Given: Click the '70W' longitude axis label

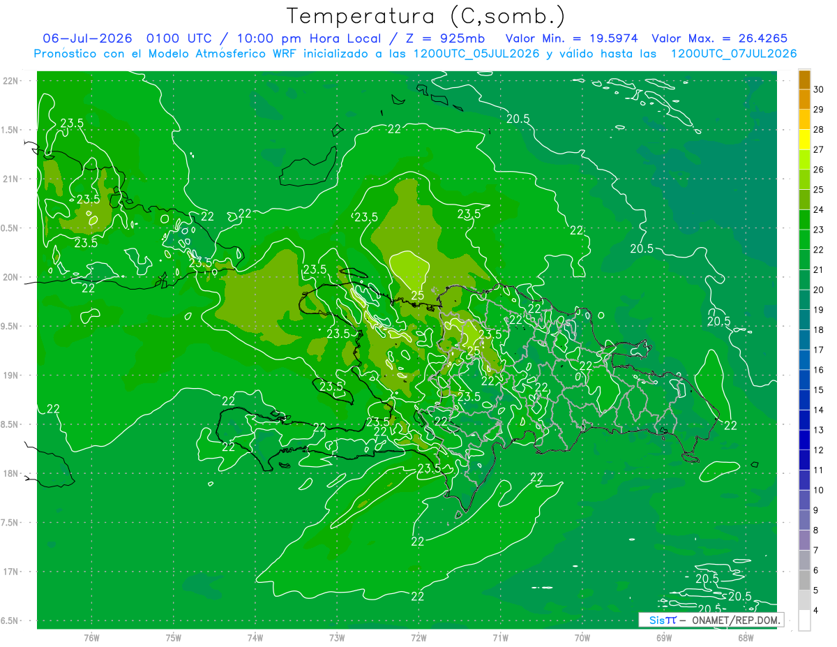Looking at the screenshot, I should pos(582,637).
